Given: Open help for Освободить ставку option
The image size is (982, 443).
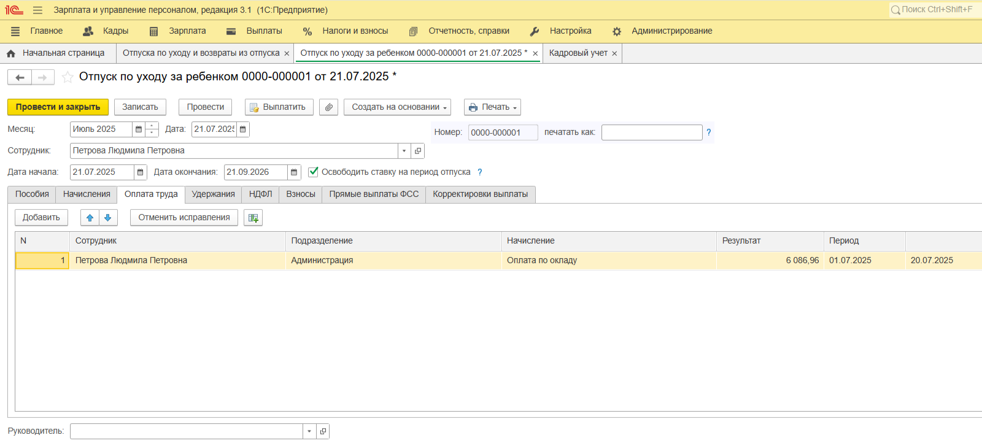Looking at the screenshot, I should [480, 172].
